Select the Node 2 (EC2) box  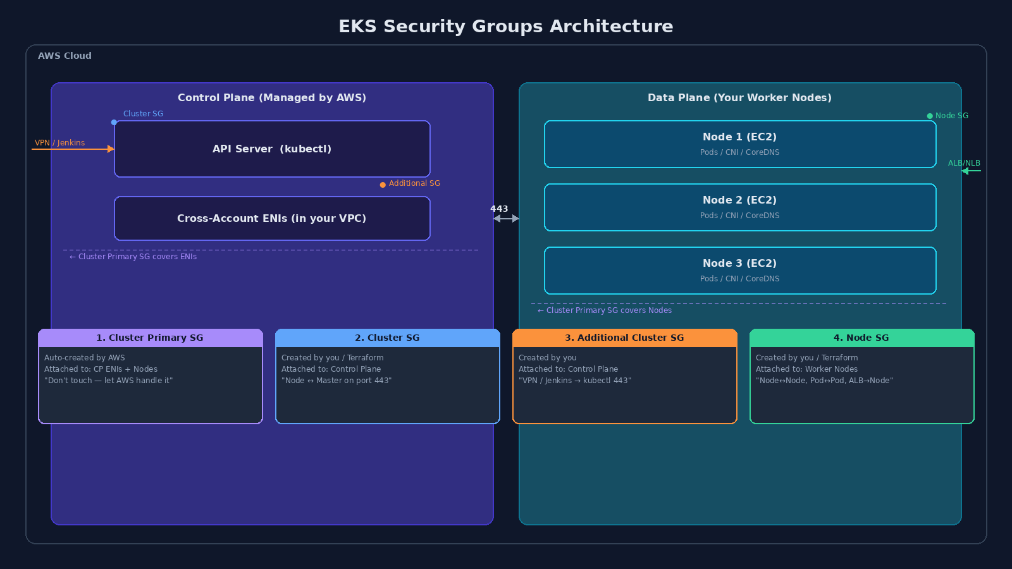tap(740, 207)
